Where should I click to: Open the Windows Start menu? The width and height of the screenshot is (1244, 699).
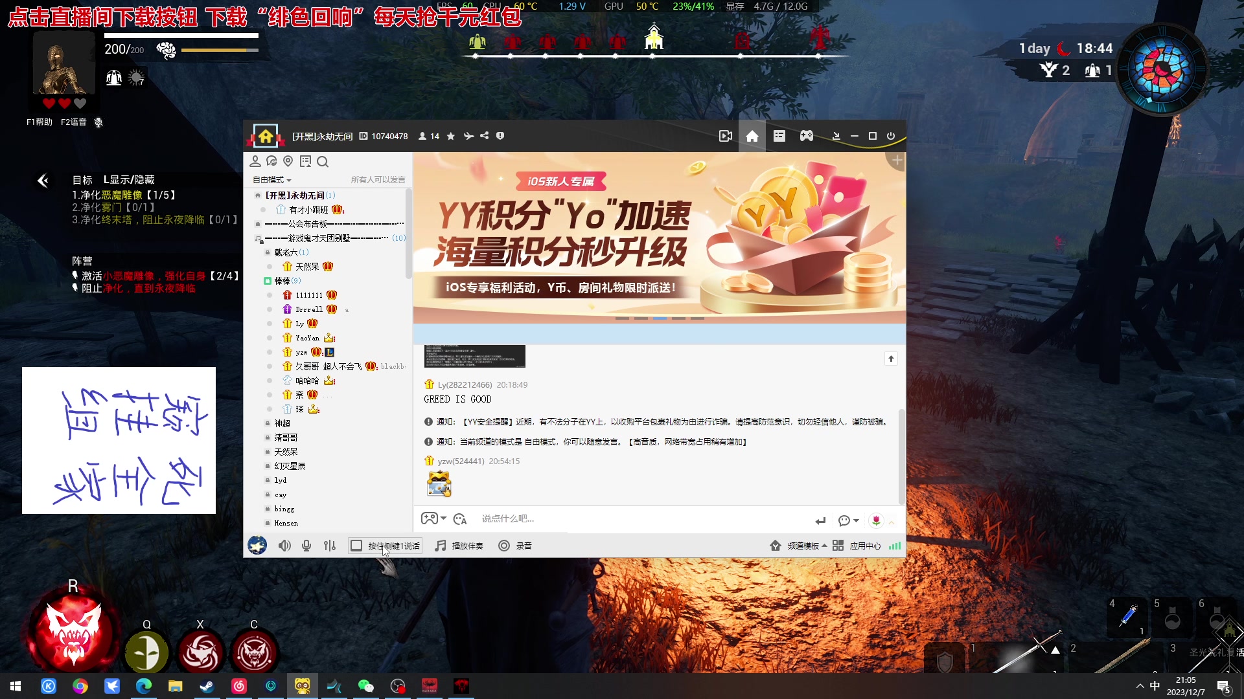point(16,686)
